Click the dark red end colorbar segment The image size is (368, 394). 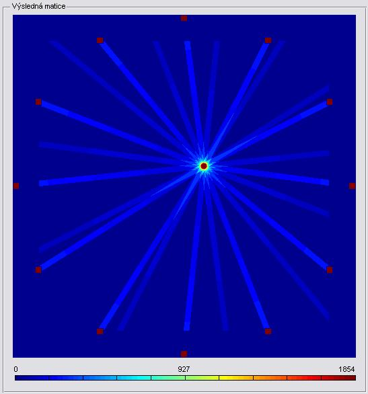338,378
